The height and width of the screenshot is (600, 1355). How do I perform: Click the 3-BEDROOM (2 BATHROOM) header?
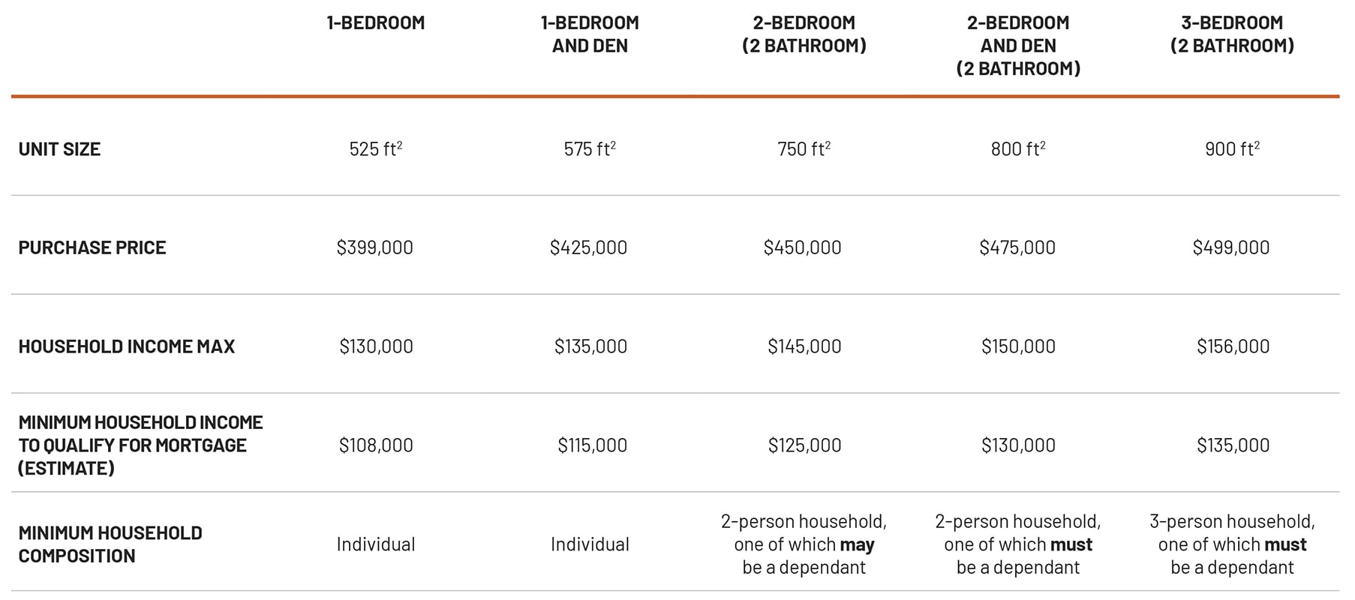1232,34
